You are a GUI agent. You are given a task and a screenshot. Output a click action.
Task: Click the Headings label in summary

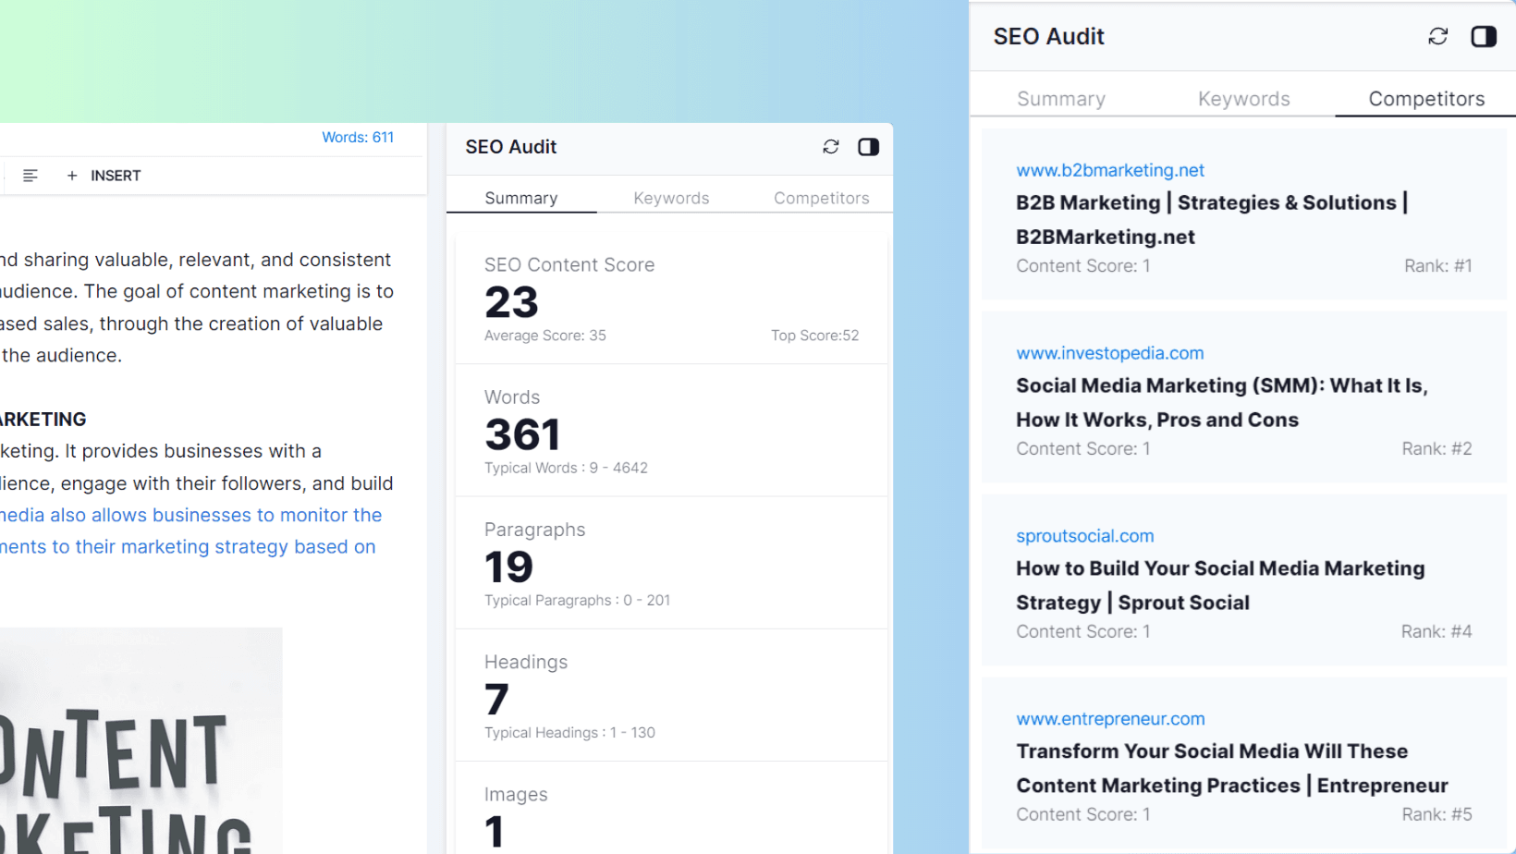point(526,662)
